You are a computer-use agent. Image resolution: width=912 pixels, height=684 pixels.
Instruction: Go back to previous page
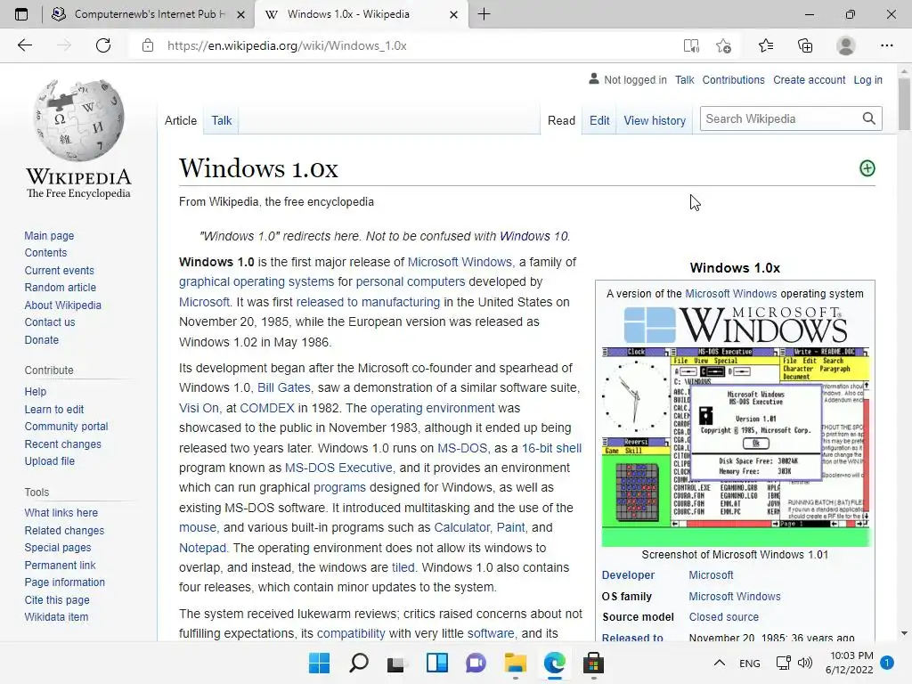tap(24, 45)
